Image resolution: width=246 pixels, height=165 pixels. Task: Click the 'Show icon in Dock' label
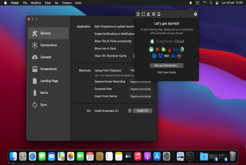[105, 48]
